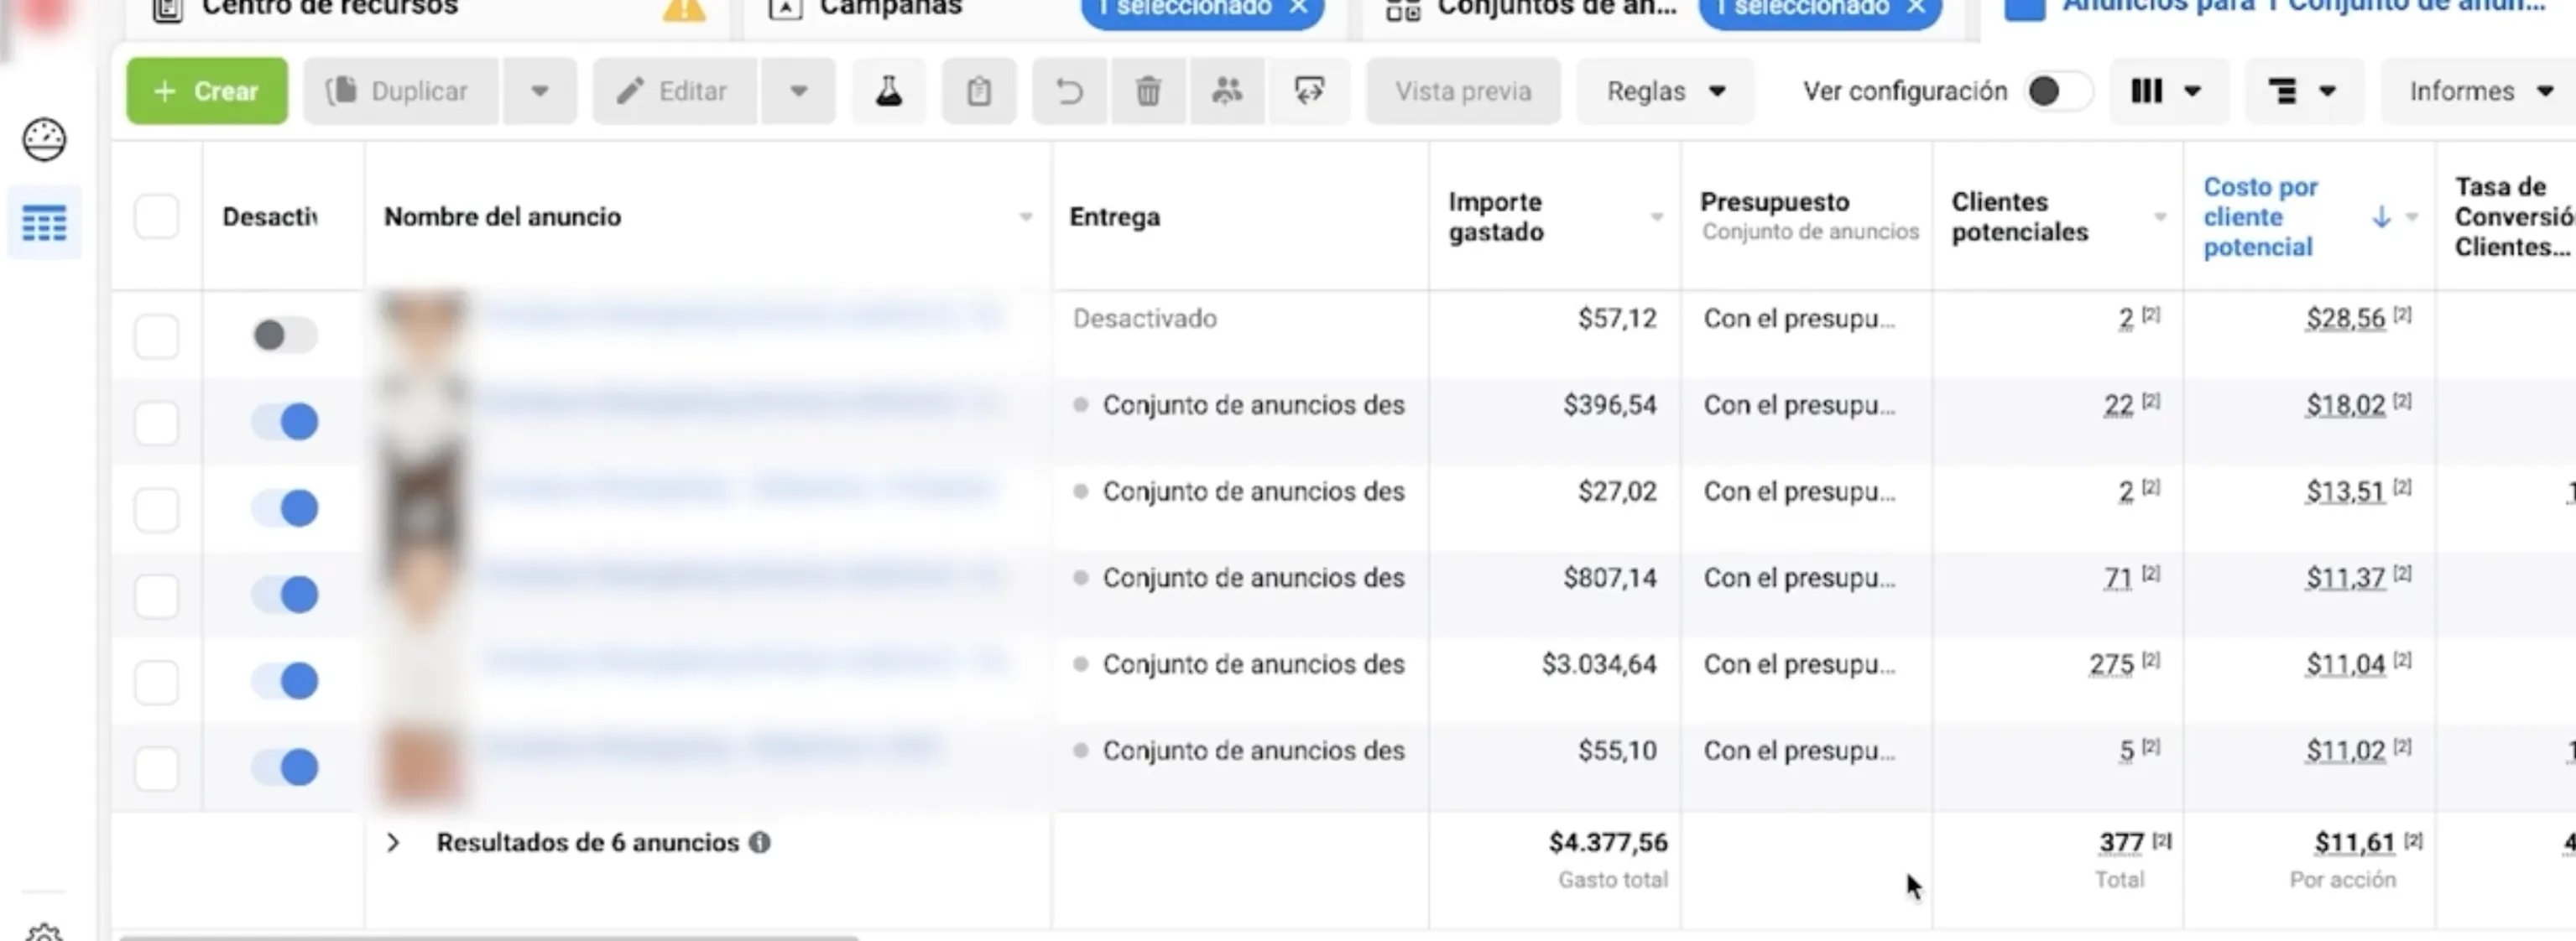The height and width of the screenshot is (941, 2576).
Task: Clear the Conjuntos de anuncios selection X
Action: click(x=1916, y=7)
